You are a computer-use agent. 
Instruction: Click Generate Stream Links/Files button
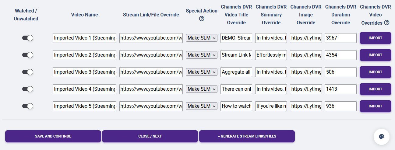pos(247,136)
